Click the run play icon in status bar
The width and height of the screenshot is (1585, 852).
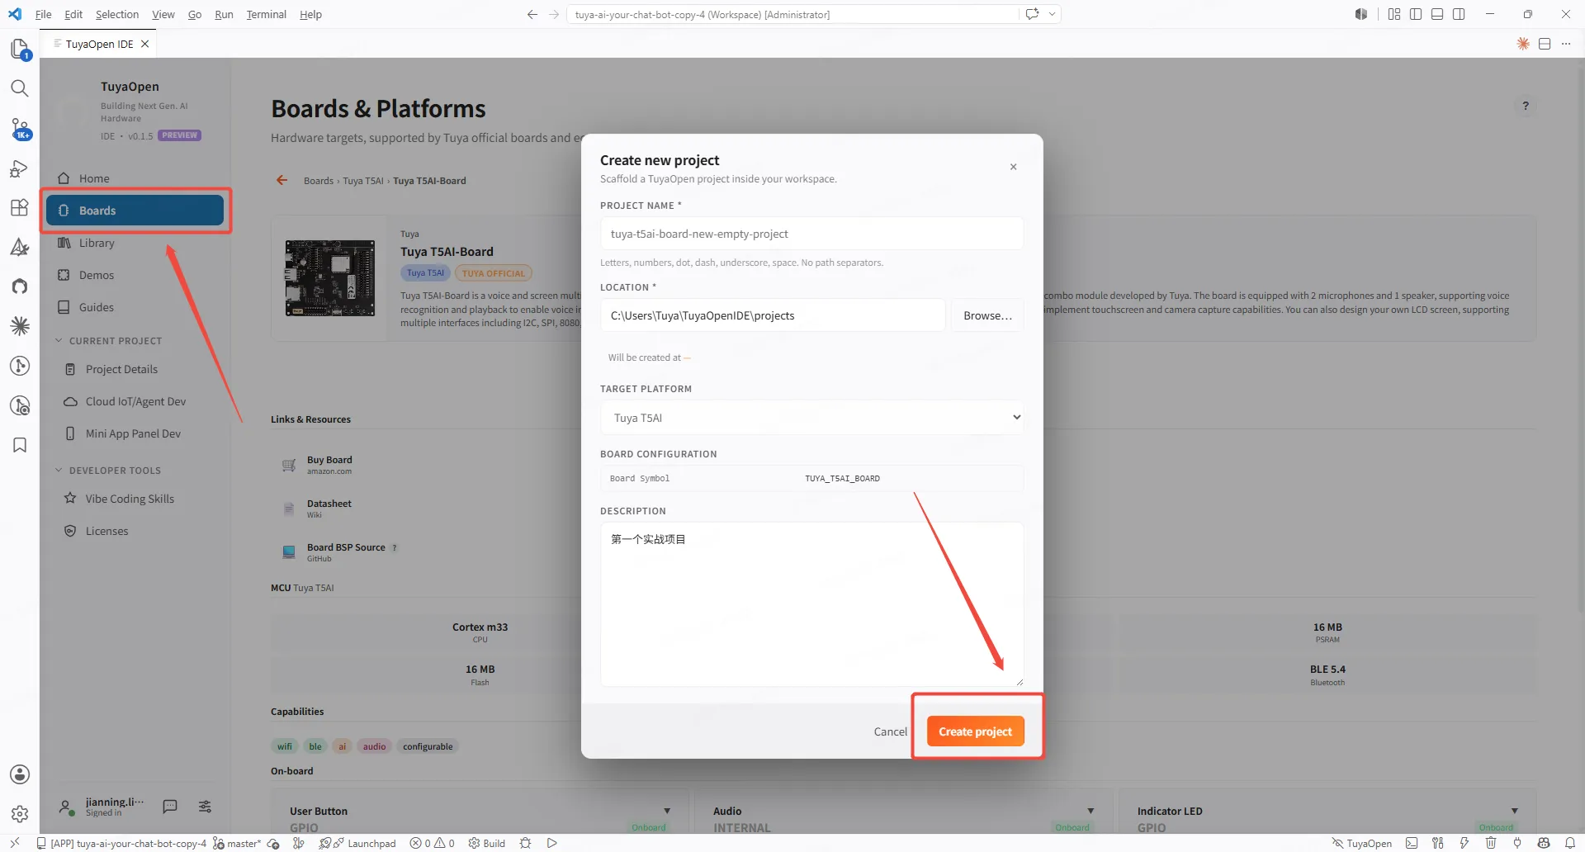click(x=552, y=843)
